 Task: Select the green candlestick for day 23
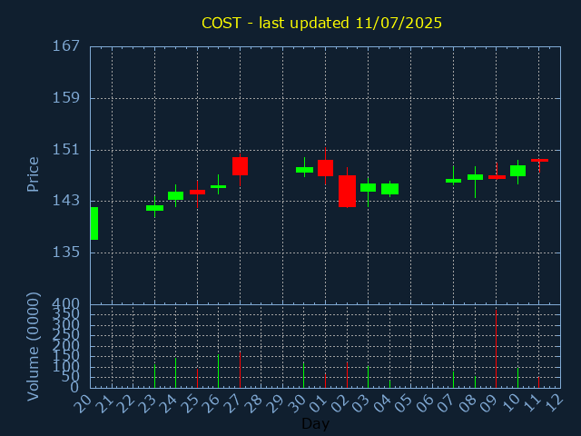coord(154,208)
